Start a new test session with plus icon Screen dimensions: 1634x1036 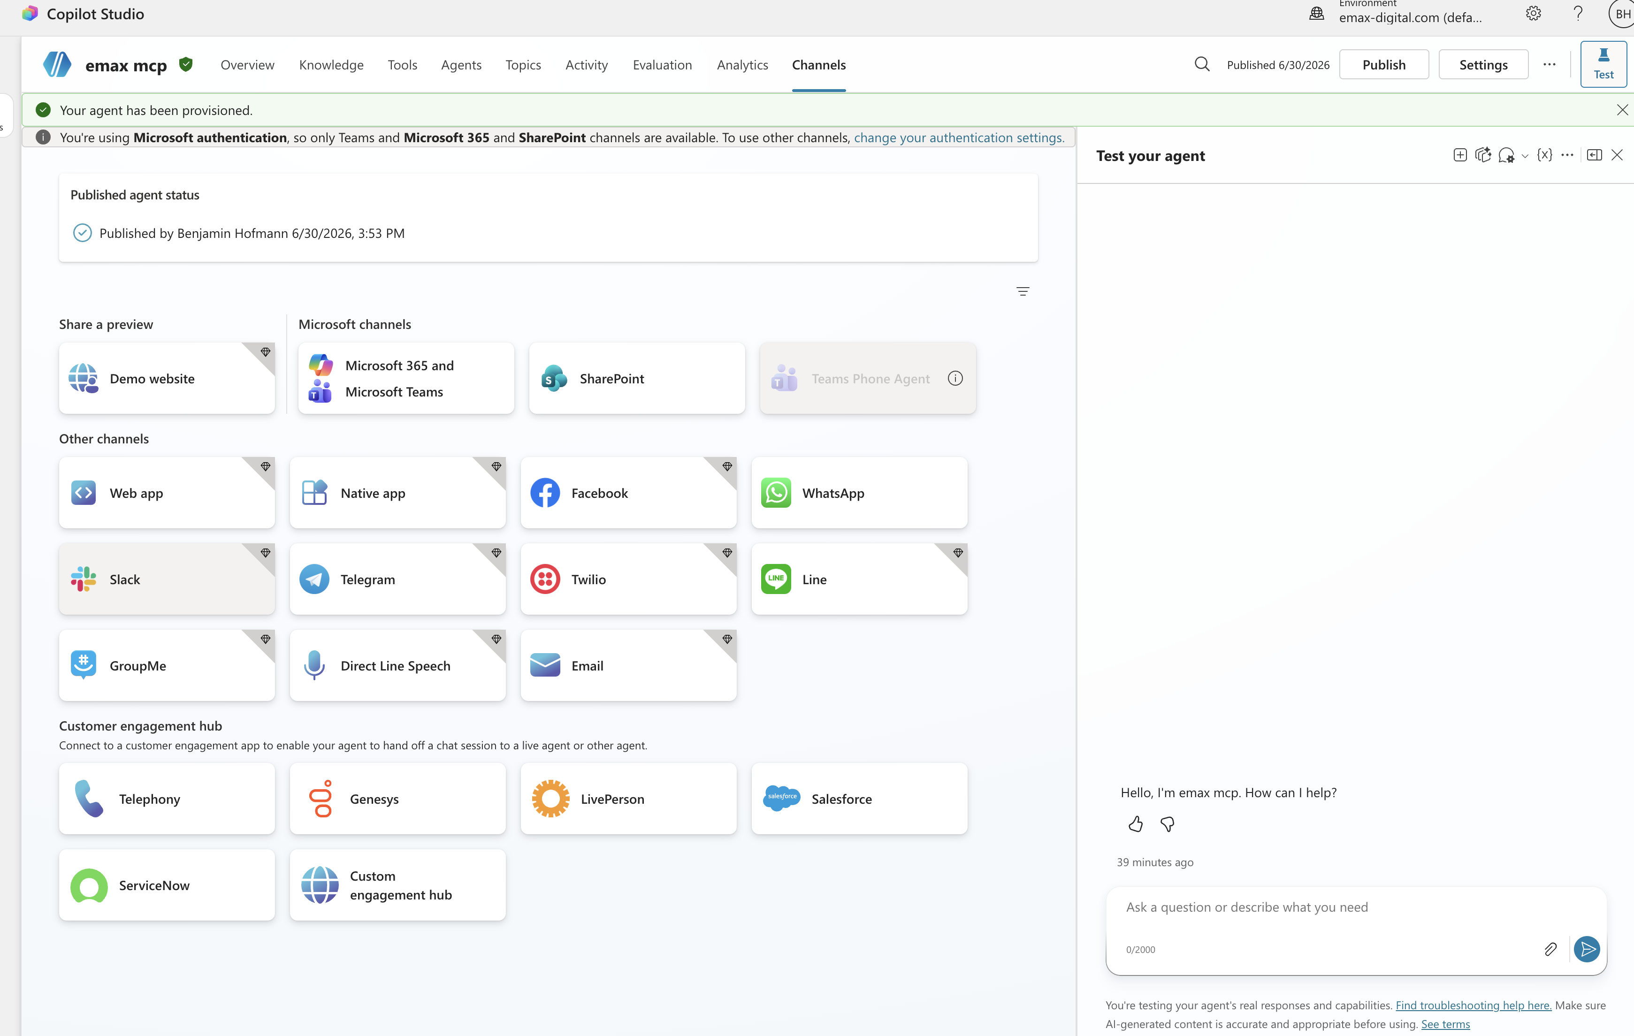tap(1460, 155)
